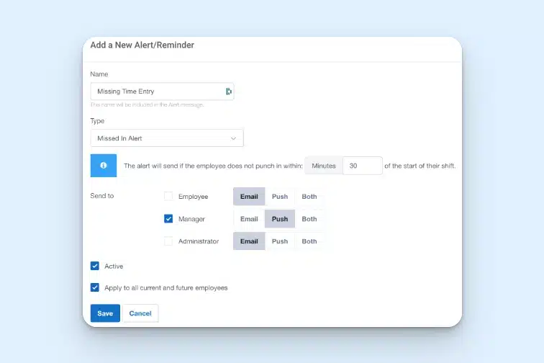The height and width of the screenshot is (363, 544).
Task: Enable the Administrator checkbox
Action: tap(168, 241)
